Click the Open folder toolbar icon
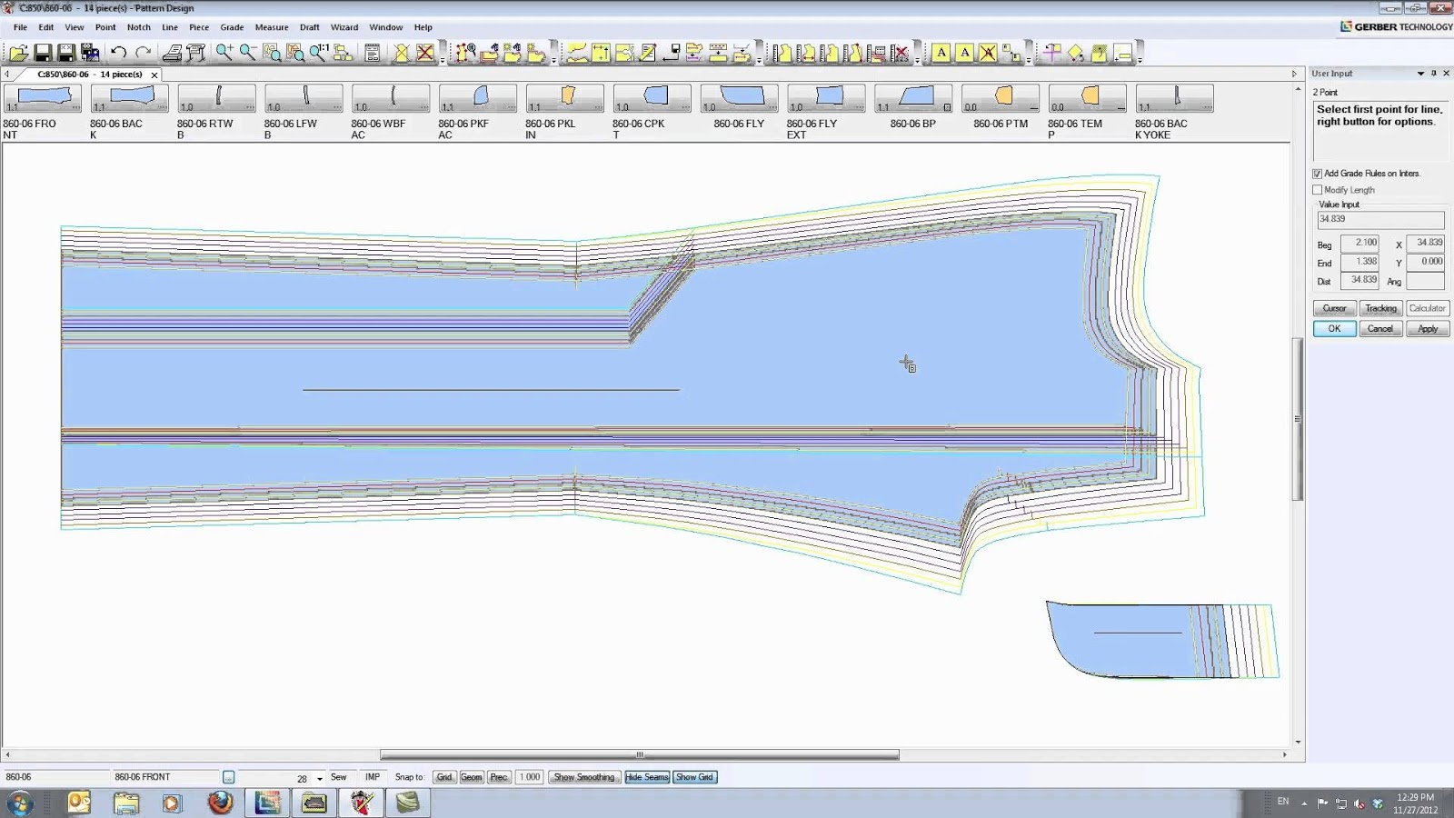This screenshot has height=818, width=1454. [18, 53]
